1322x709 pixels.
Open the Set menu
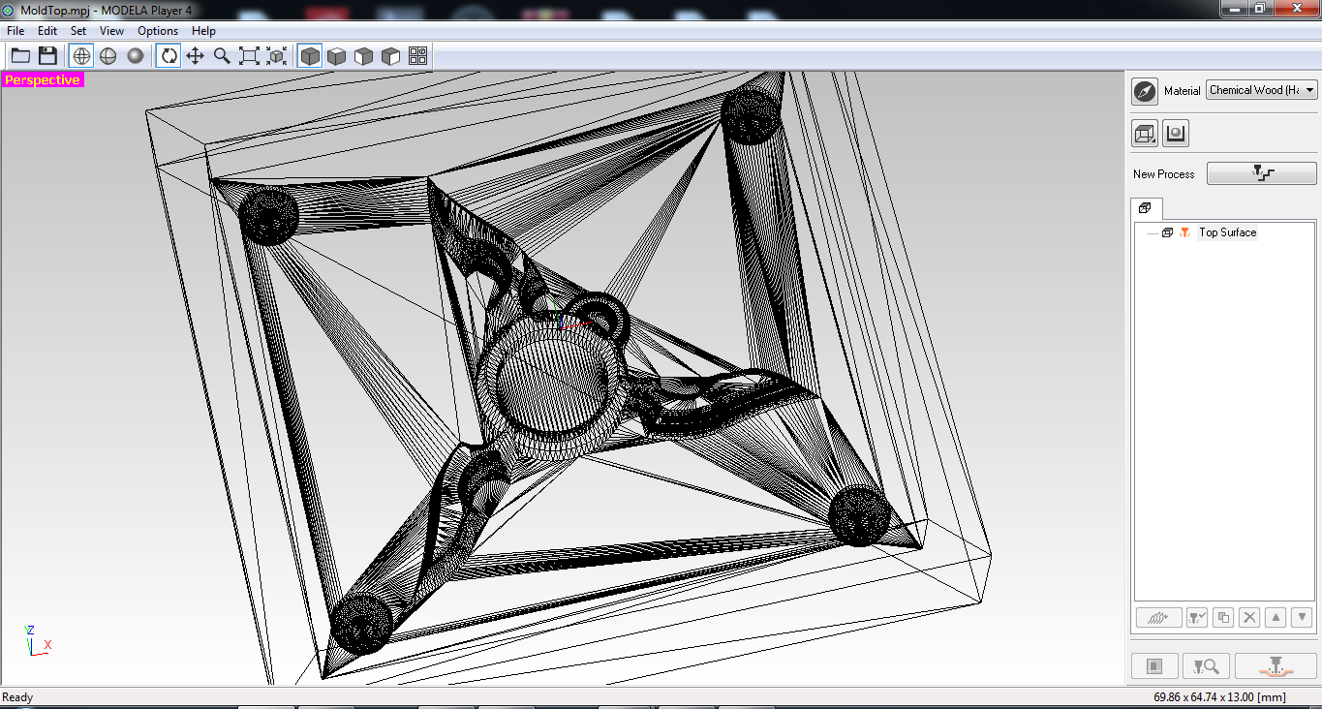pos(78,31)
